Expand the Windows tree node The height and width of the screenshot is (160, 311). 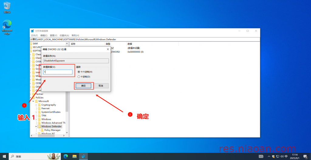(x=36, y=119)
